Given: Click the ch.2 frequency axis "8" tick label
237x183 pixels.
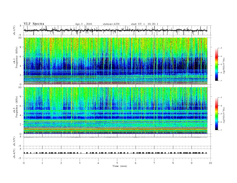Looking at the screenshot, I should 21,97.
